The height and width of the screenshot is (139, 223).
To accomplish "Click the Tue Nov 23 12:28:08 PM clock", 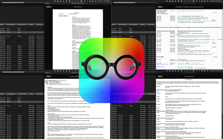I will pos(104,1).
